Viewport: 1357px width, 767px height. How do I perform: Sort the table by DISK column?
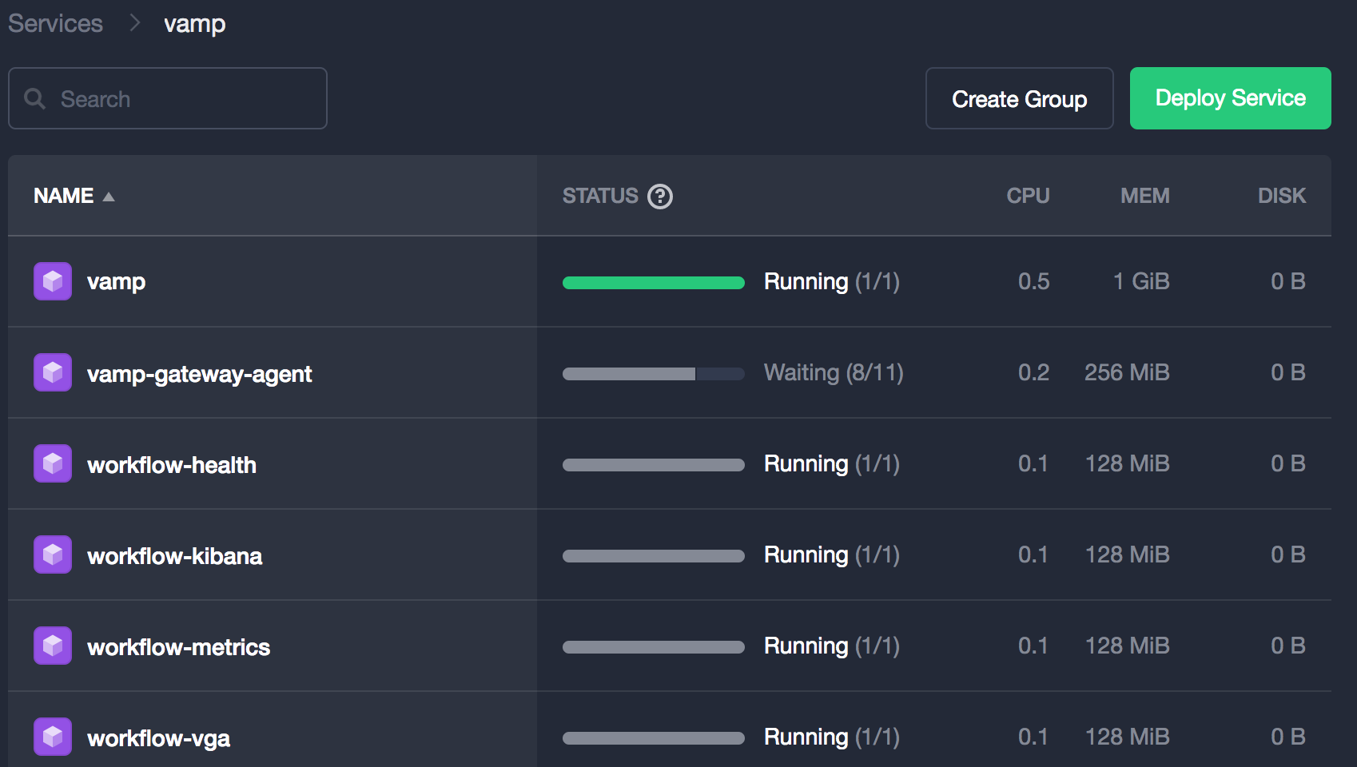click(1281, 196)
